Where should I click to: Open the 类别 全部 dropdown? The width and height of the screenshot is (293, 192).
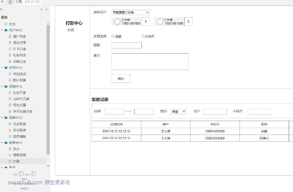[178, 111]
